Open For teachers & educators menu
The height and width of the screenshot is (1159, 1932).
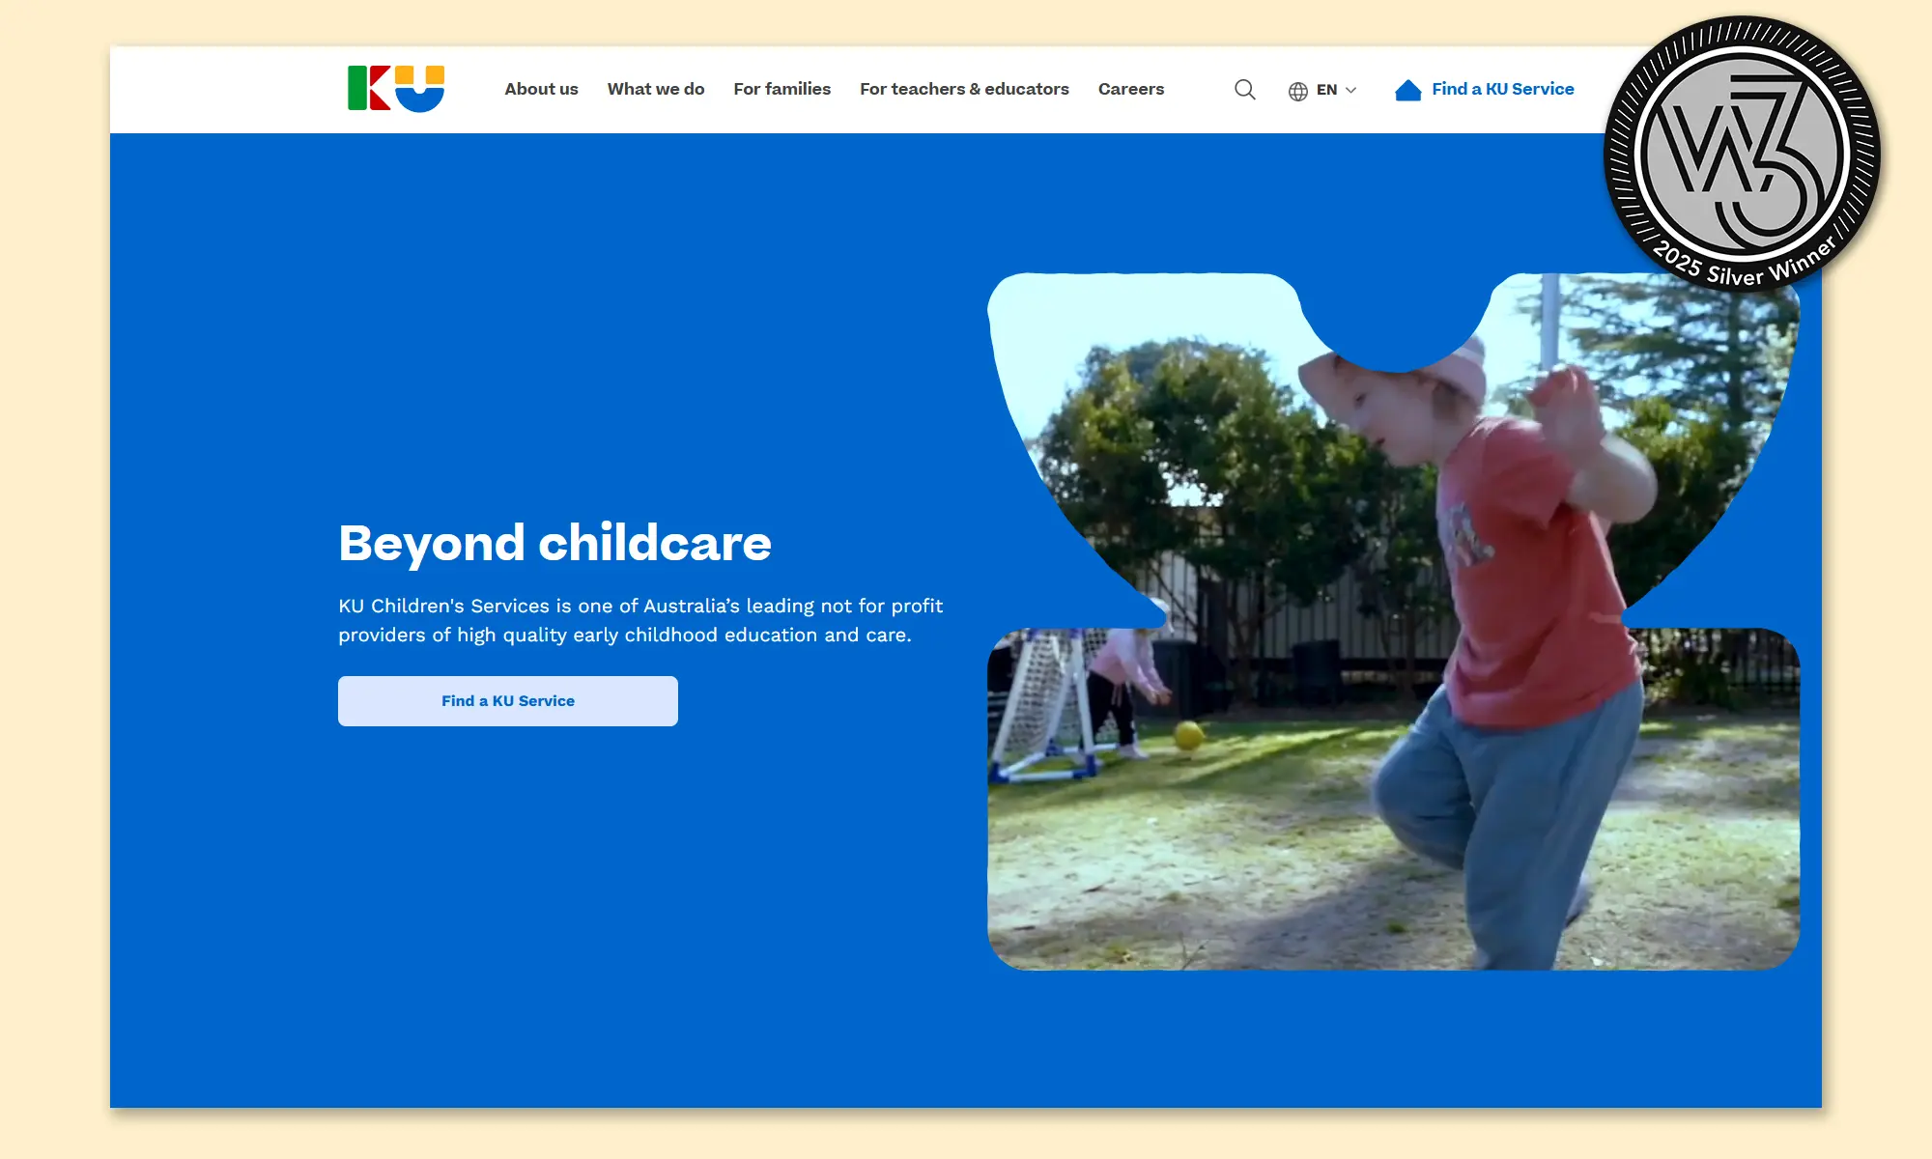[964, 89]
